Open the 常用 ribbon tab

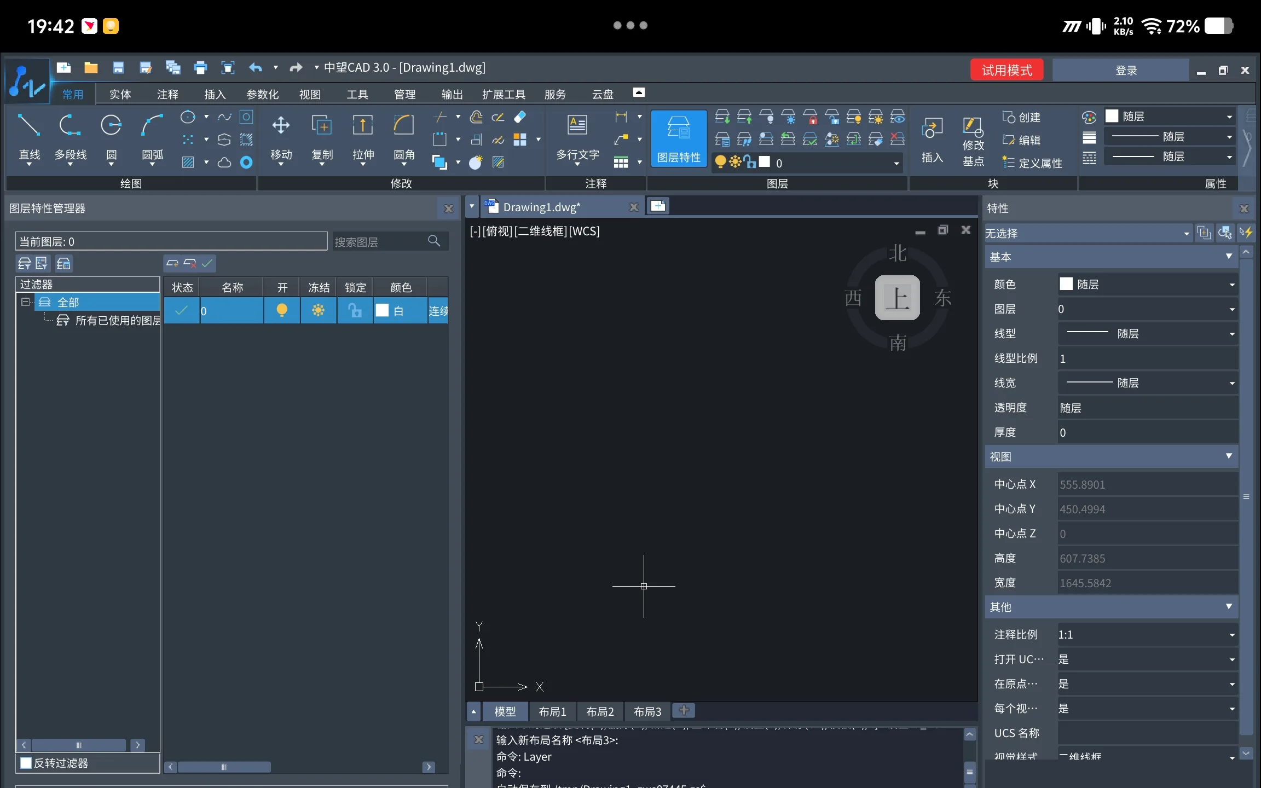(x=73, y=94)
